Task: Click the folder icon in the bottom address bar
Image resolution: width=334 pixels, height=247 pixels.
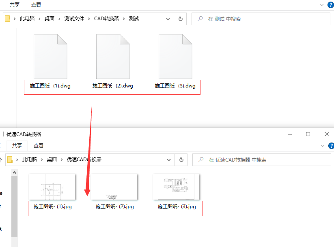Action: coord(9,160)
